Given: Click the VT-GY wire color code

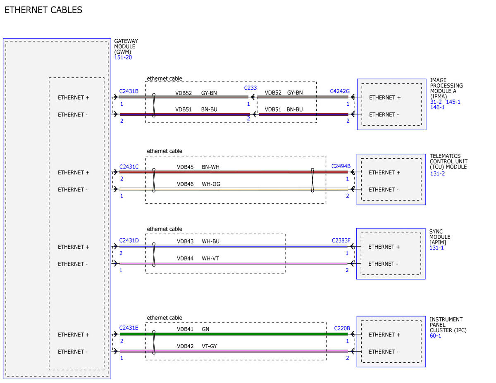Looking at the screenshot, I should coord(209,346).
